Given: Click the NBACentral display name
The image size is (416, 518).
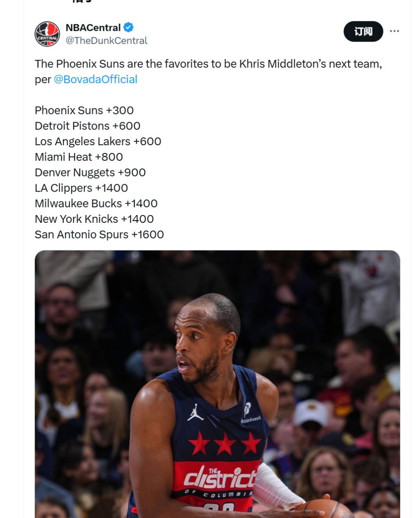Looking at the screenshot, I should pos(93,27).
